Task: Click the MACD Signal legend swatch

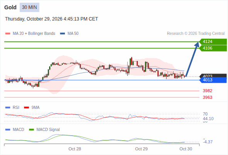Action: [x=31, y=130]
